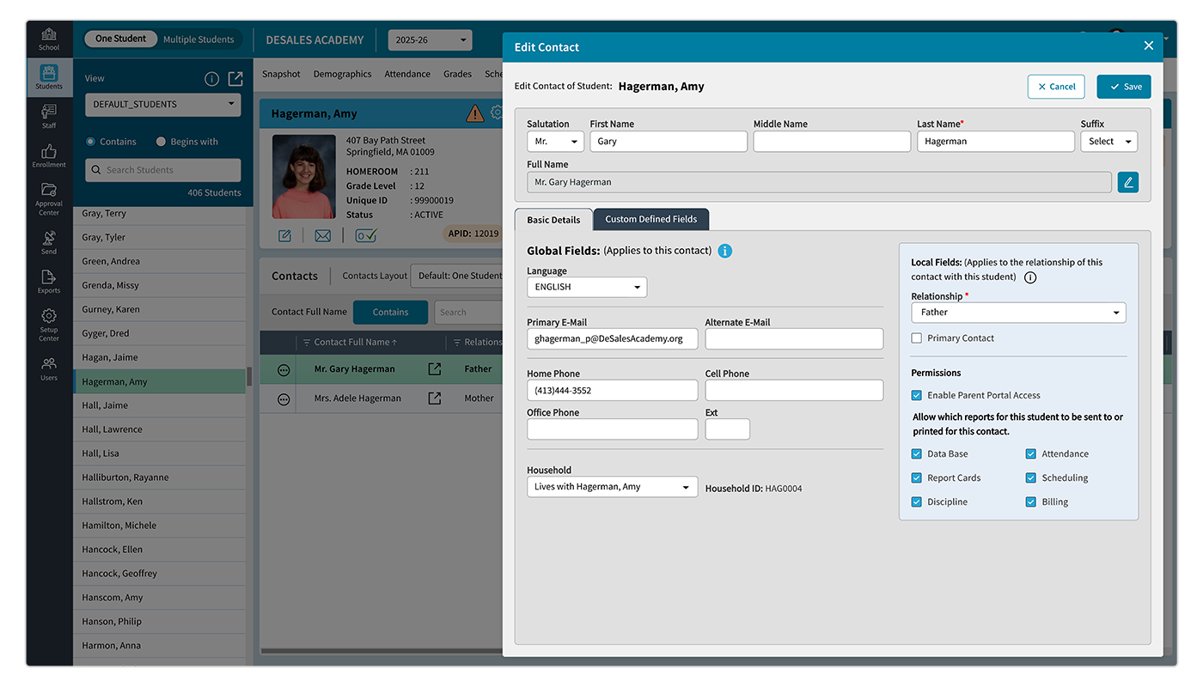The width and height of the screenshot is (1203, 687).
Task: Click the View pop-out export icon
Action: (x=235, y=79)
